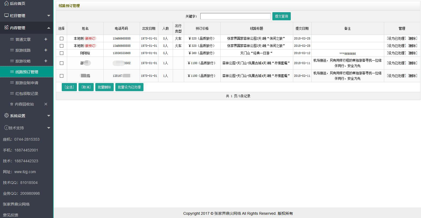Click the 张家界鼎尖网络 sidebar link
The image size is (421, 218).
(x=16, y=204)
